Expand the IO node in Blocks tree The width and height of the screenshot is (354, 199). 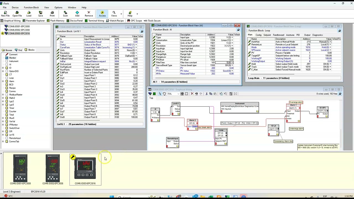coord(3,68)
